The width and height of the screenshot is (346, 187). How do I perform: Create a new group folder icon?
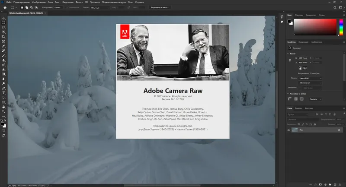pyautogui.click(x=330, y=184)
